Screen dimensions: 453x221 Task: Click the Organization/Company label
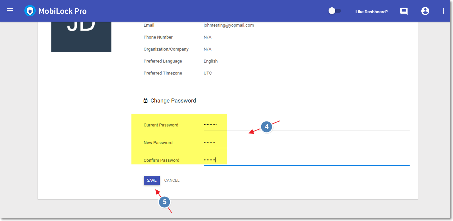(166, 49)
